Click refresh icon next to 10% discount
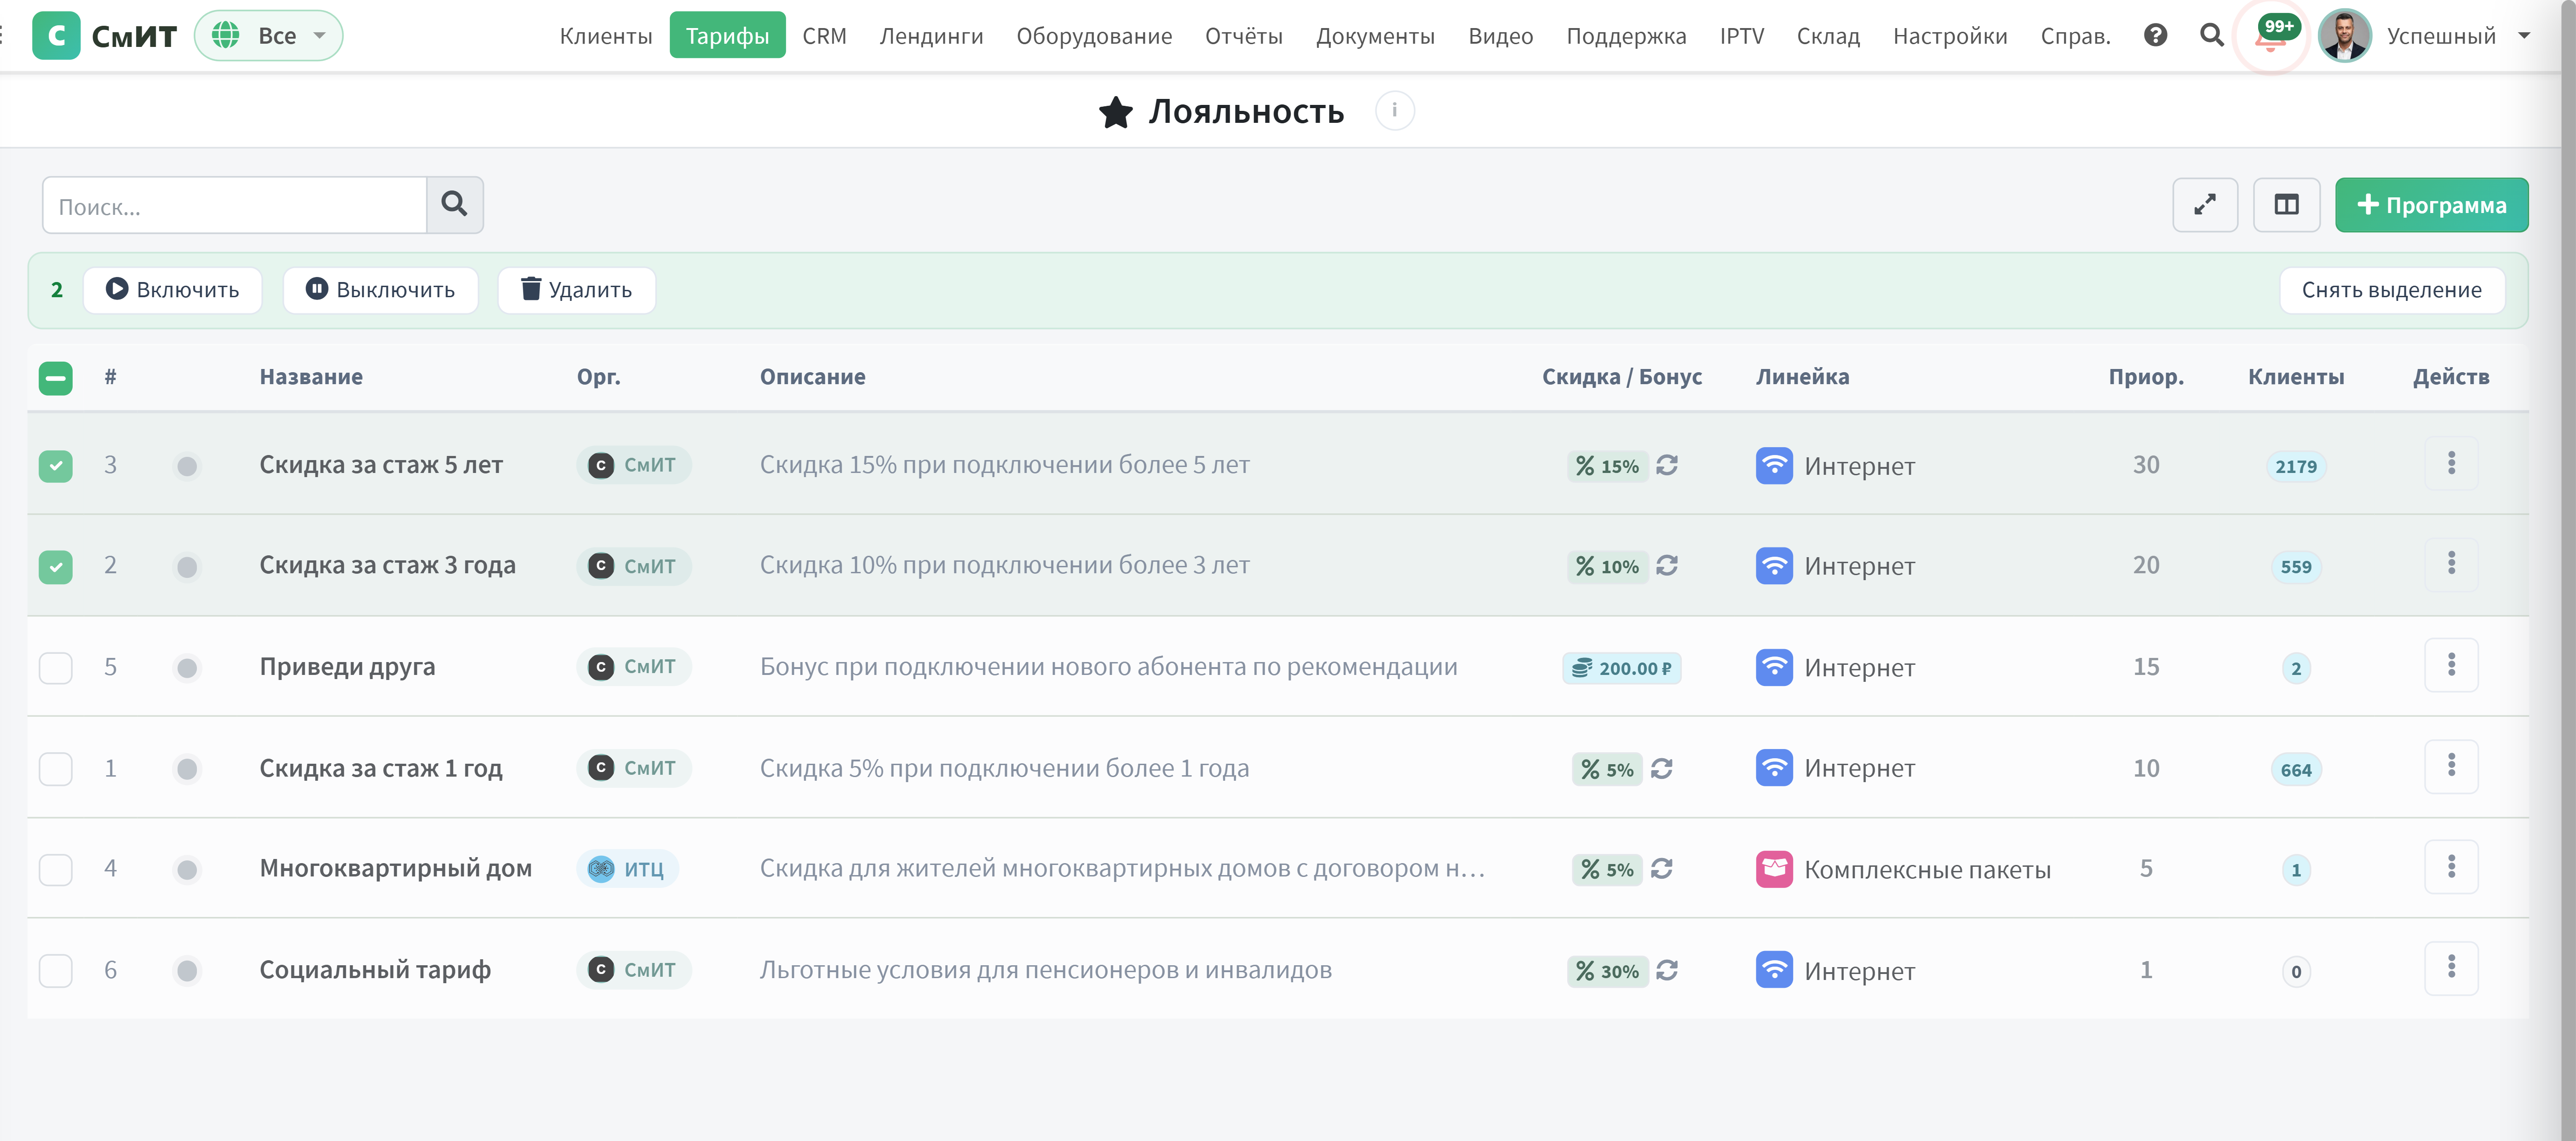The height and width of the screenshot is (1141, 2576). click(x=1666, y=566)
